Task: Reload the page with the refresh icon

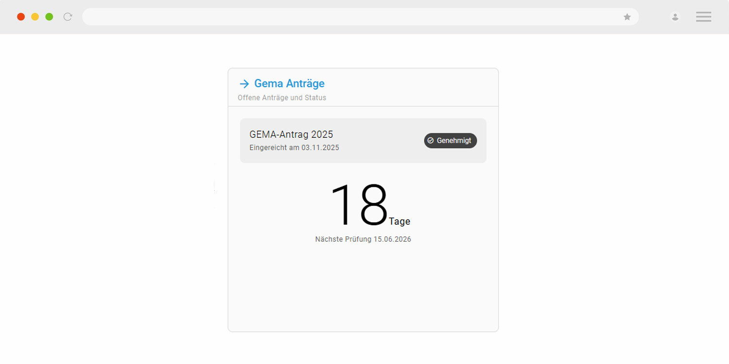Action: tap(68, 17)
